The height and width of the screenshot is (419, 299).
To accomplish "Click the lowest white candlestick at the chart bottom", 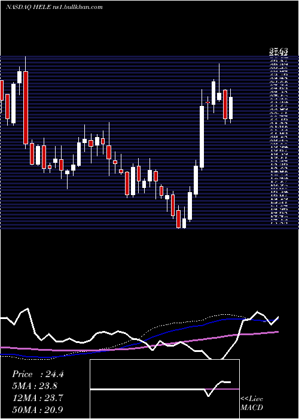I will [184, 223].
